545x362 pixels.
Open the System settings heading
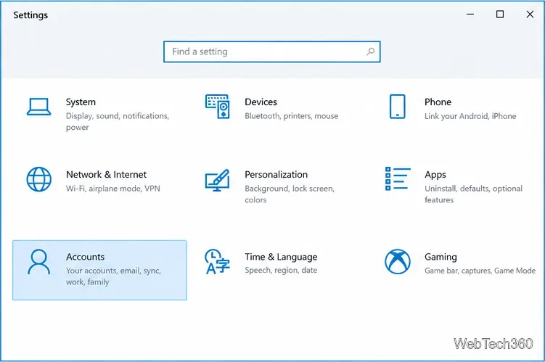tap(81, 102)
